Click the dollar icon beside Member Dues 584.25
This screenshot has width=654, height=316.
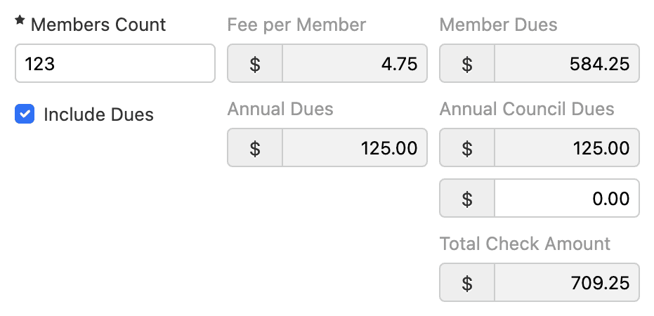click(467, 64)
